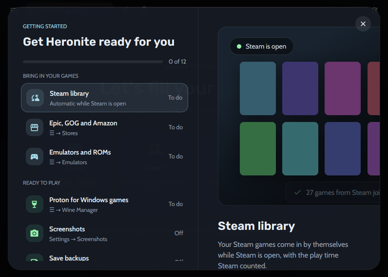Click the 'To do' status for Emulators and ROMs
The image size is (388, 277).
(x=175, y=156)
